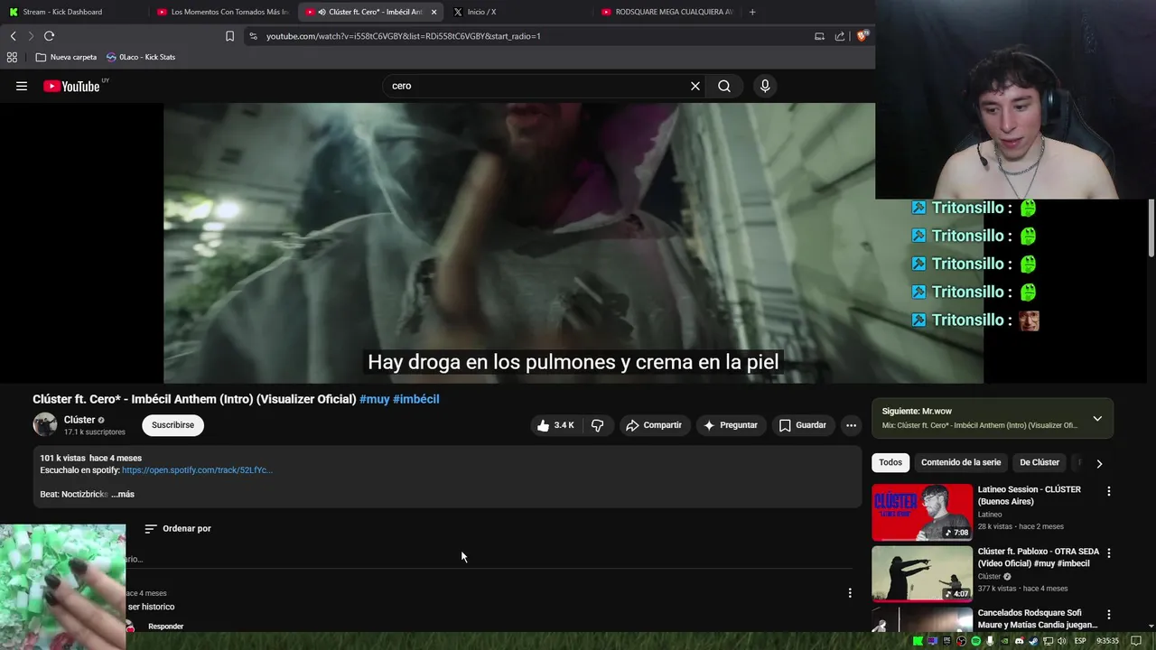Open the apps grid in the bookmarks bar

click(12, 57)
